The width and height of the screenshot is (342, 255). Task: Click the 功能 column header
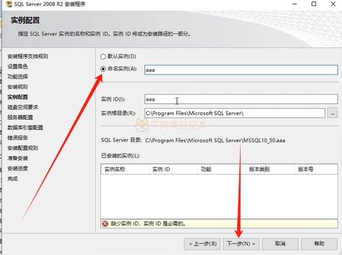click(222, 169)
